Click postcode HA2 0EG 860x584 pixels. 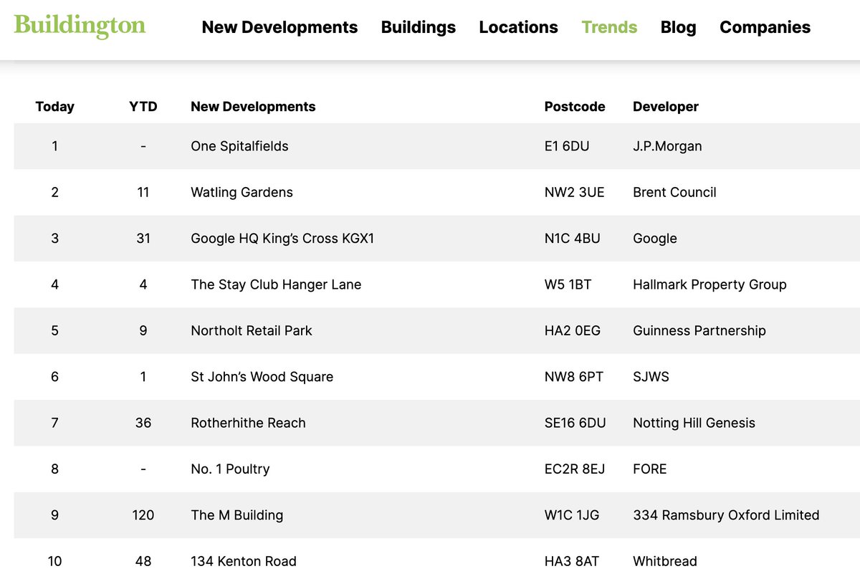pyautogui.click(x=573, y=331)
